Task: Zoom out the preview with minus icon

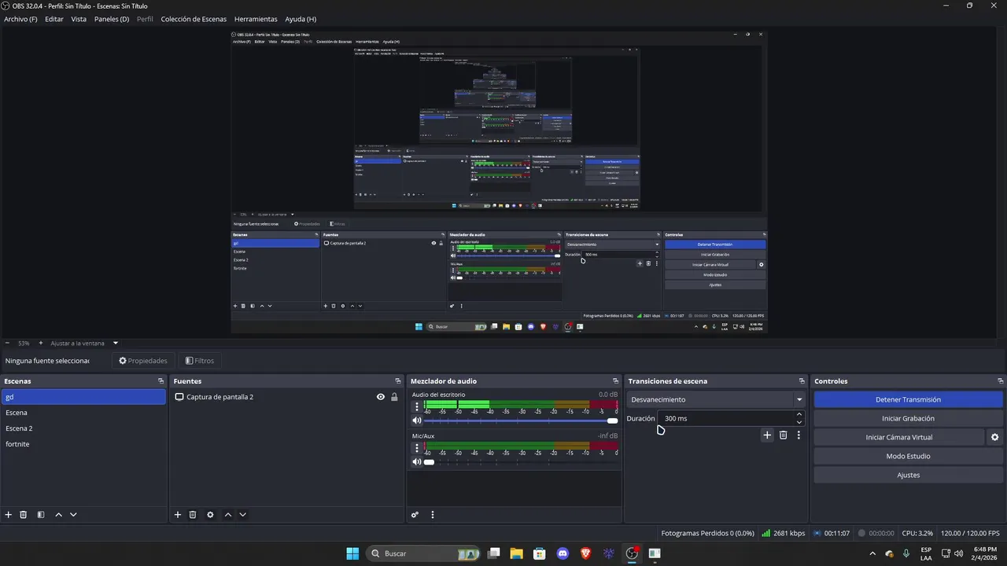Action: [7, 343]
